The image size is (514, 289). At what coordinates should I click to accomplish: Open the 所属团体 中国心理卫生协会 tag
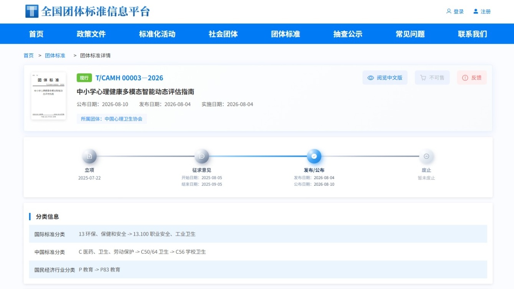tap(111, 119)
